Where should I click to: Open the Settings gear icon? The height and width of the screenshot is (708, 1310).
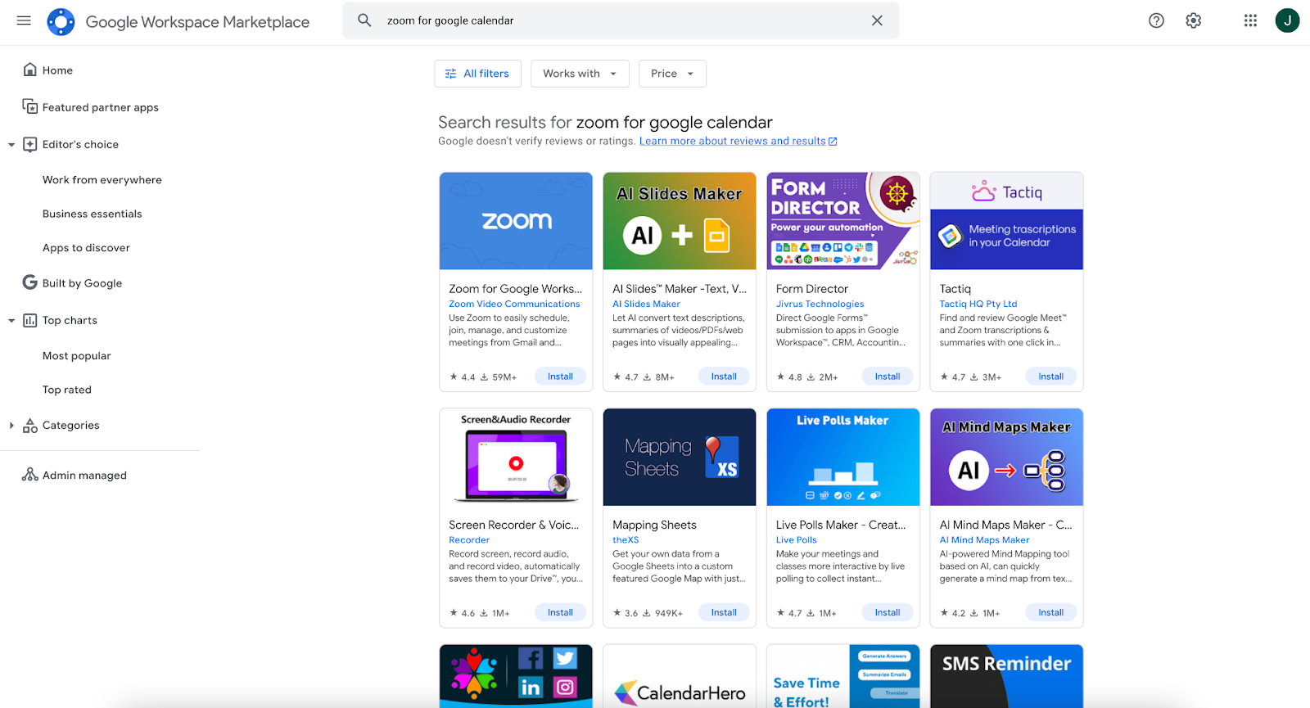(1194, 20)
